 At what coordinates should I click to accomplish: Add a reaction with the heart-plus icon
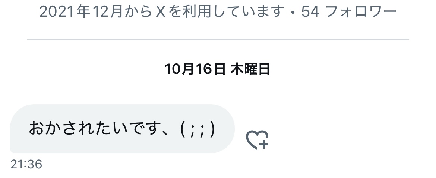pyautogui.click(x=257, y=140)
